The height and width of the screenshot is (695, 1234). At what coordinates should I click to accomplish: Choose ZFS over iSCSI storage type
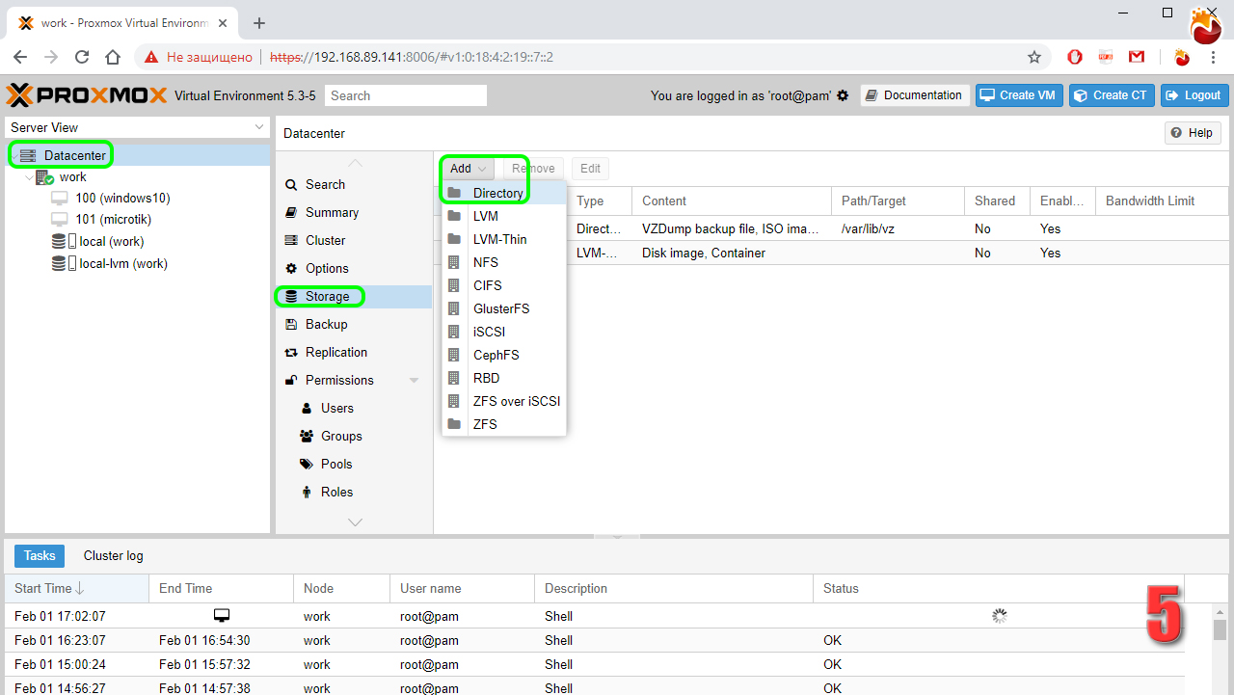504,401
